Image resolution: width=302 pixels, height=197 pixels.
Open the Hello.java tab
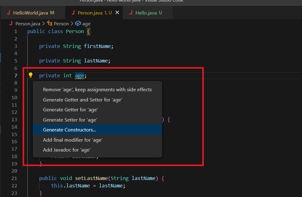pyautogui.click(x=146, y=13)
